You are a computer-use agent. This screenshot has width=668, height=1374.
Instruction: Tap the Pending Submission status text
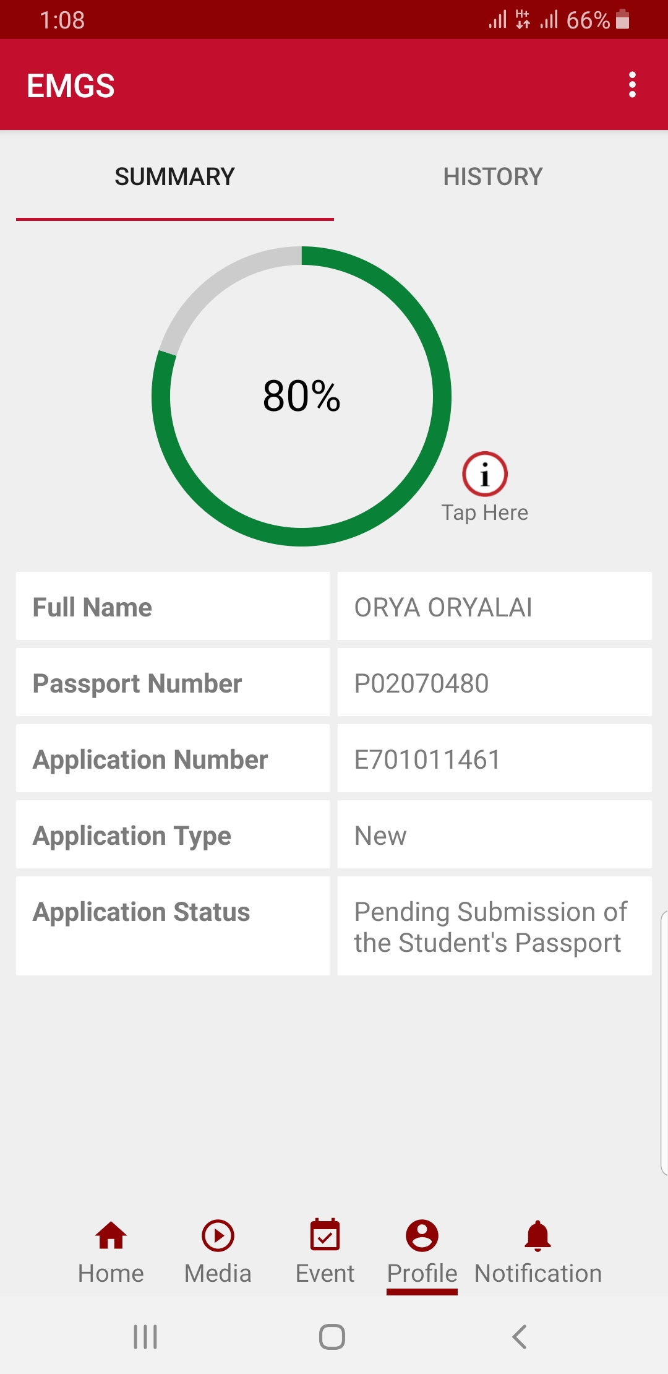pyautogui.click(x=490, y=927)
